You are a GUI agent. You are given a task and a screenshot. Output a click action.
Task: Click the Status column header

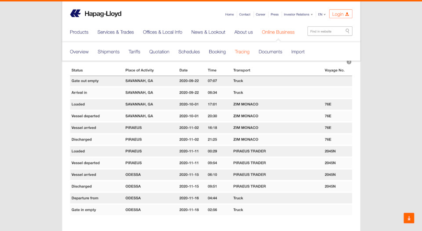(77, 70)
